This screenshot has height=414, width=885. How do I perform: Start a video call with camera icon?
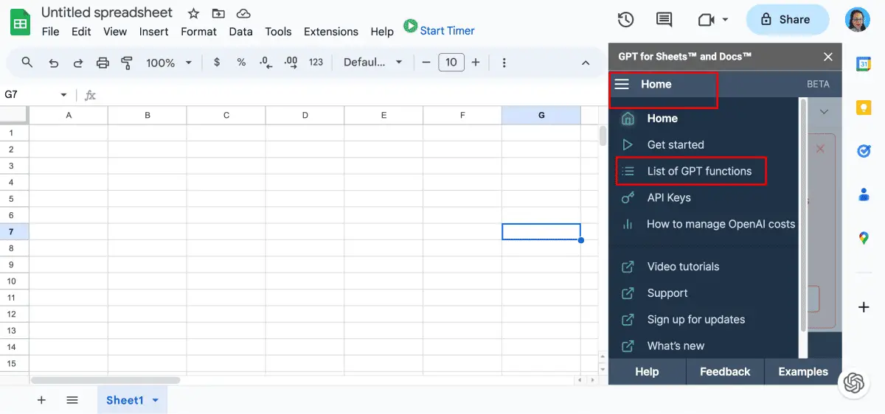point(706,20)
